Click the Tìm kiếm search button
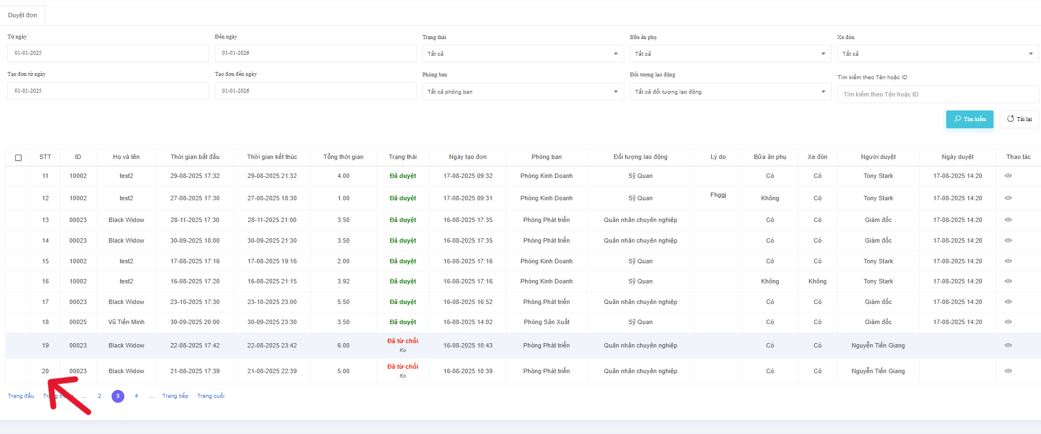 pyautogui.click(x=969, y=119)
